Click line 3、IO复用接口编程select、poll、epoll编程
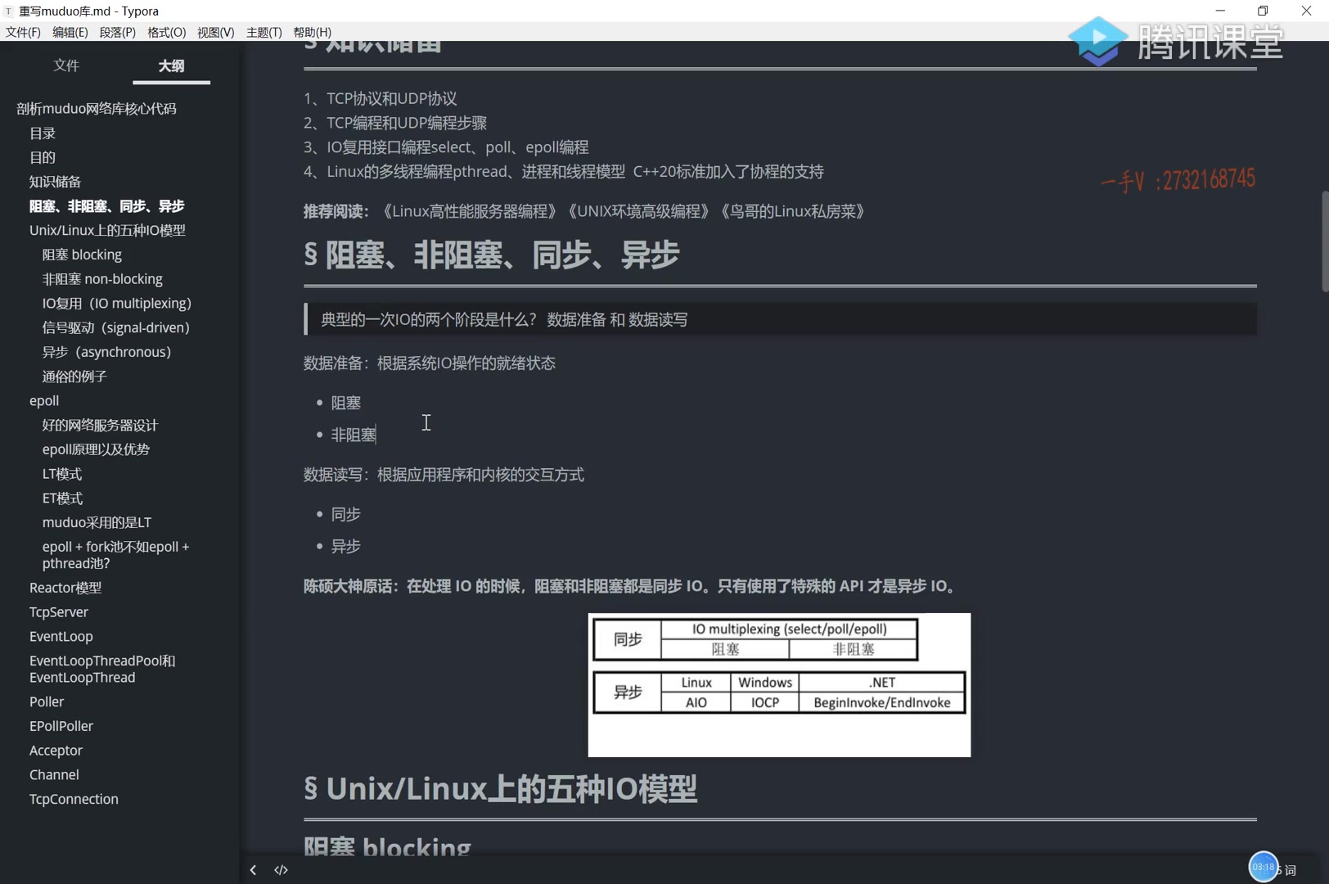 [x=446, y=147]
